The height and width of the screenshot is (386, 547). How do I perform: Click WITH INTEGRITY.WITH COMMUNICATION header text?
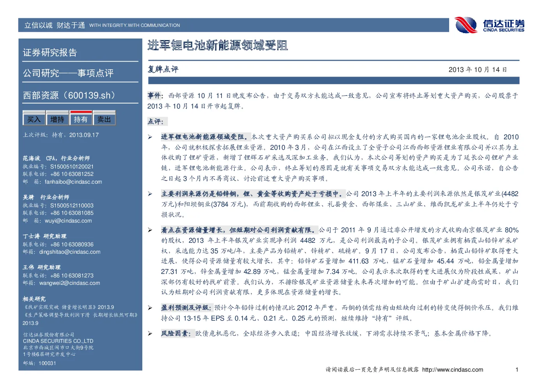135,25
